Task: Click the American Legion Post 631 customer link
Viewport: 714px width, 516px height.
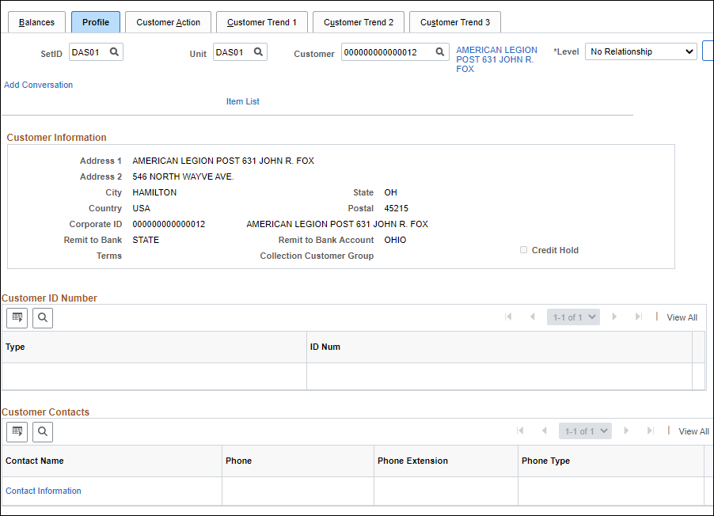Action: [x=497, y=59]
